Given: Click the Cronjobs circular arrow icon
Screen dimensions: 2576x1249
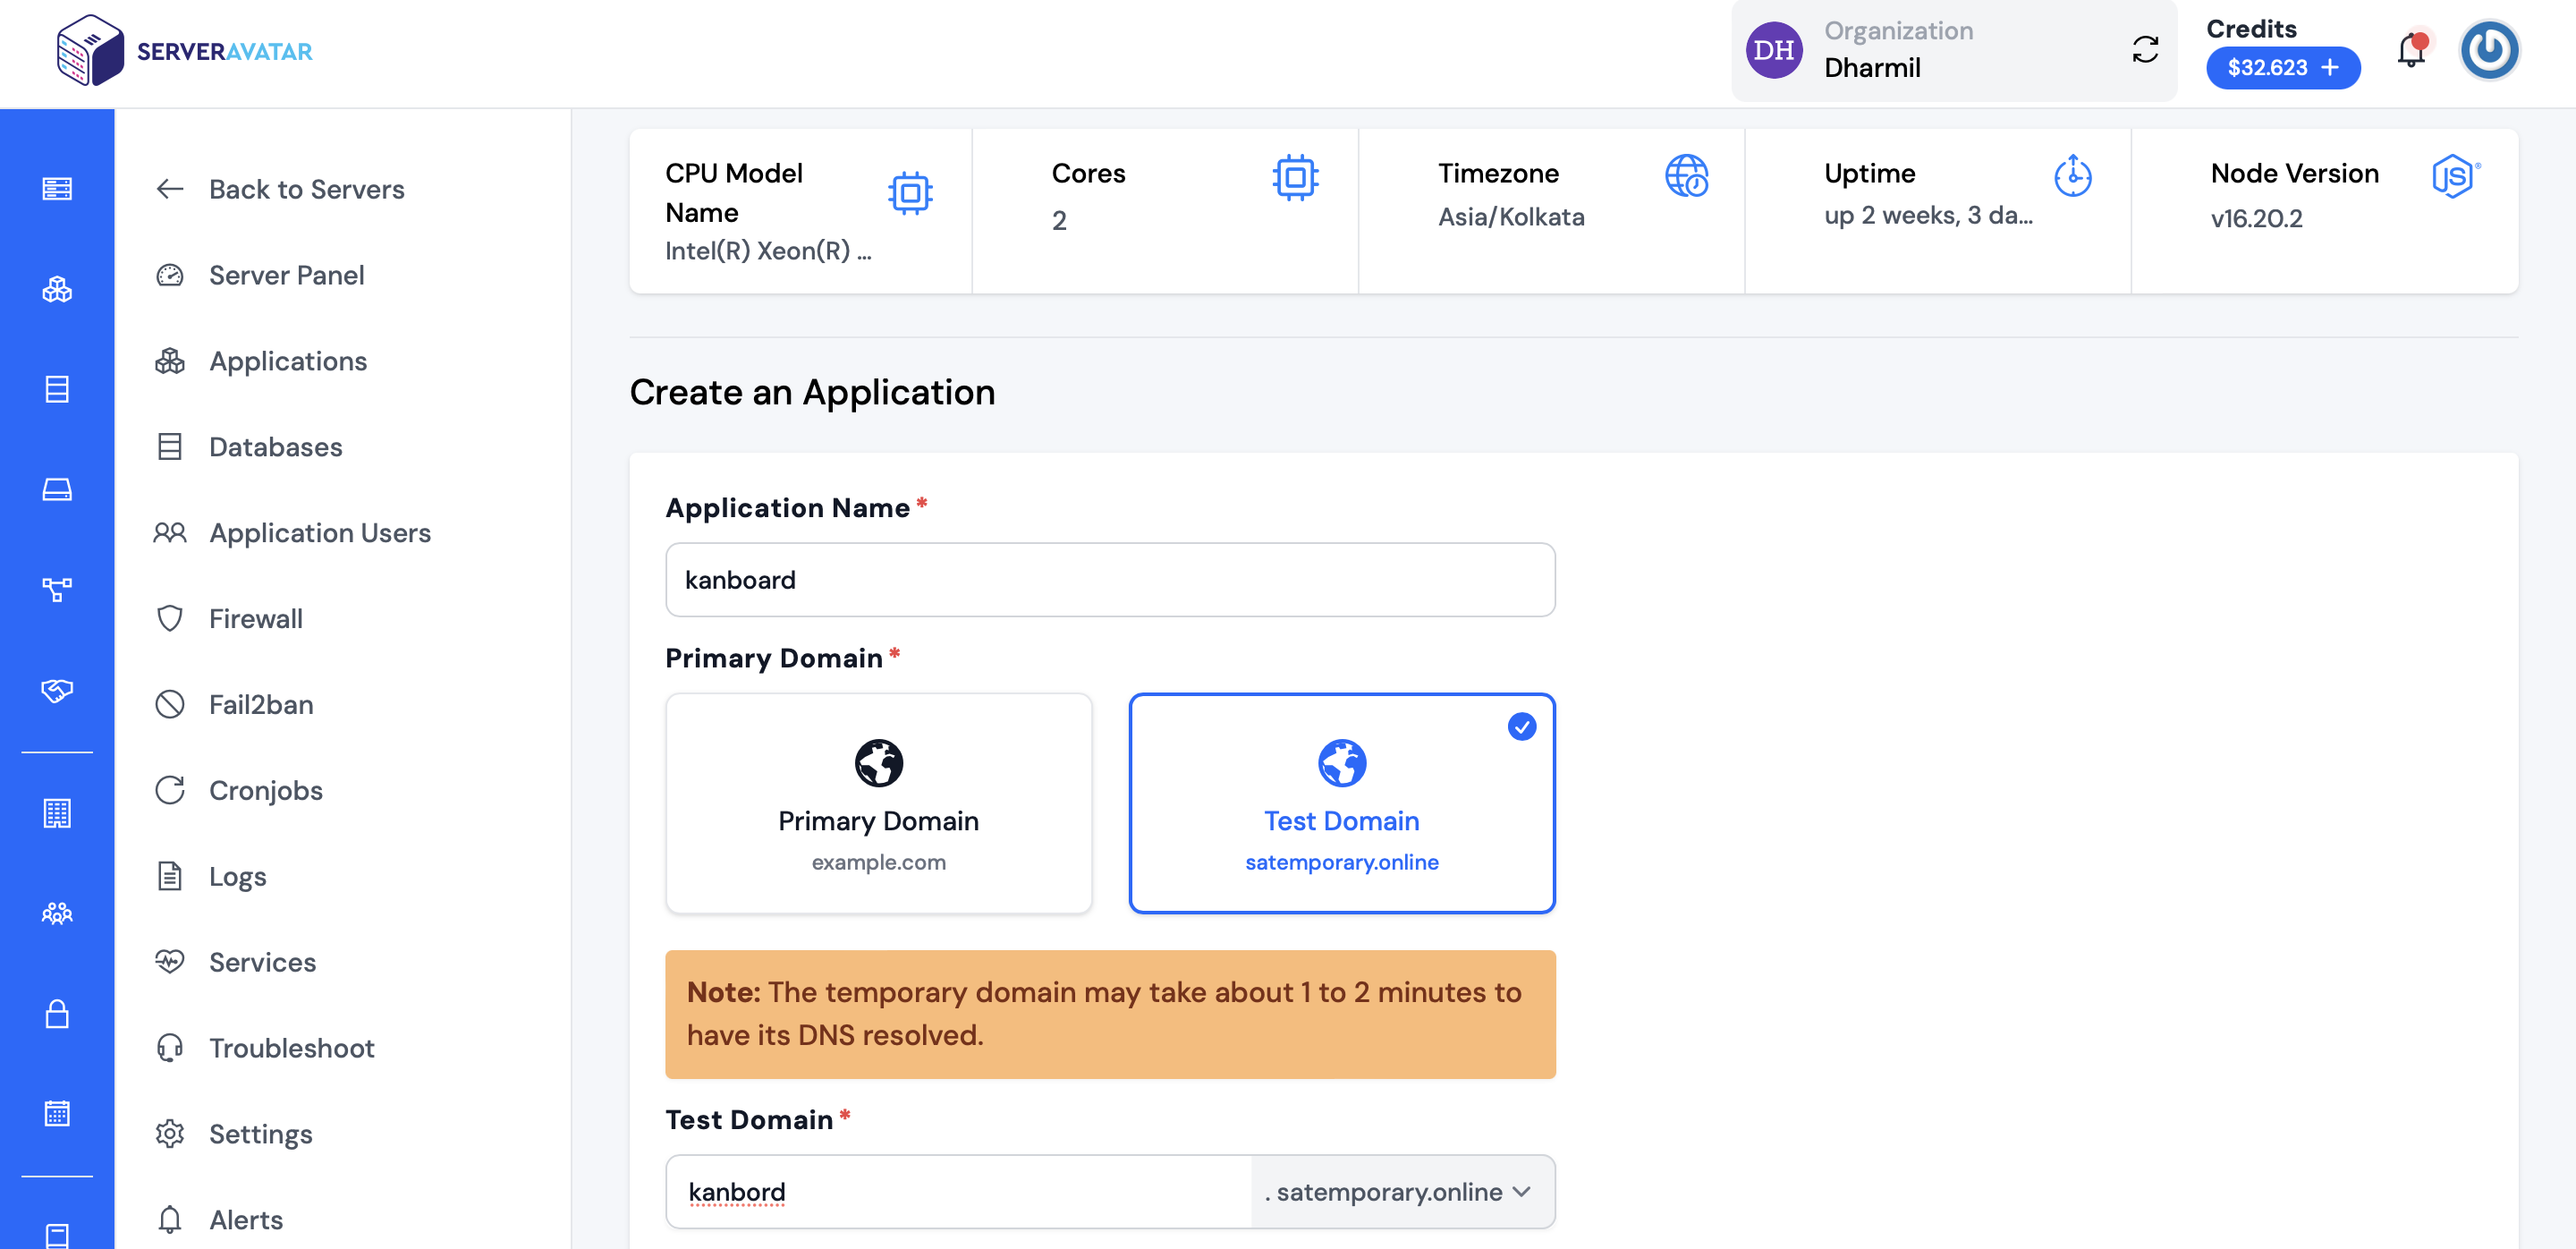Looking at the screenshot, I should 170,790.
